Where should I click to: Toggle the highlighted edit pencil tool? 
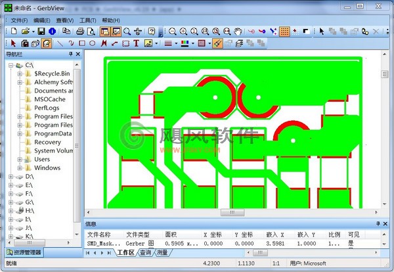47,43
